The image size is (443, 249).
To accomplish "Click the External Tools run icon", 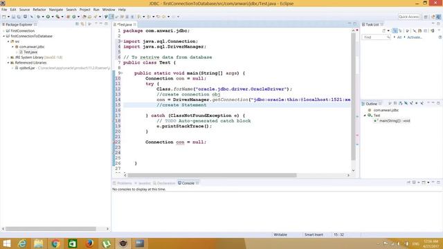I will click(x=57, y=17).
